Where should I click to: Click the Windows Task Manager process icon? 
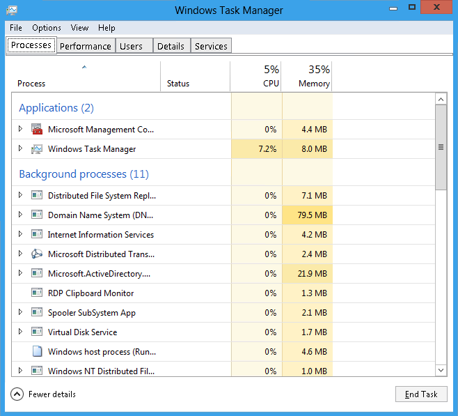37,149
